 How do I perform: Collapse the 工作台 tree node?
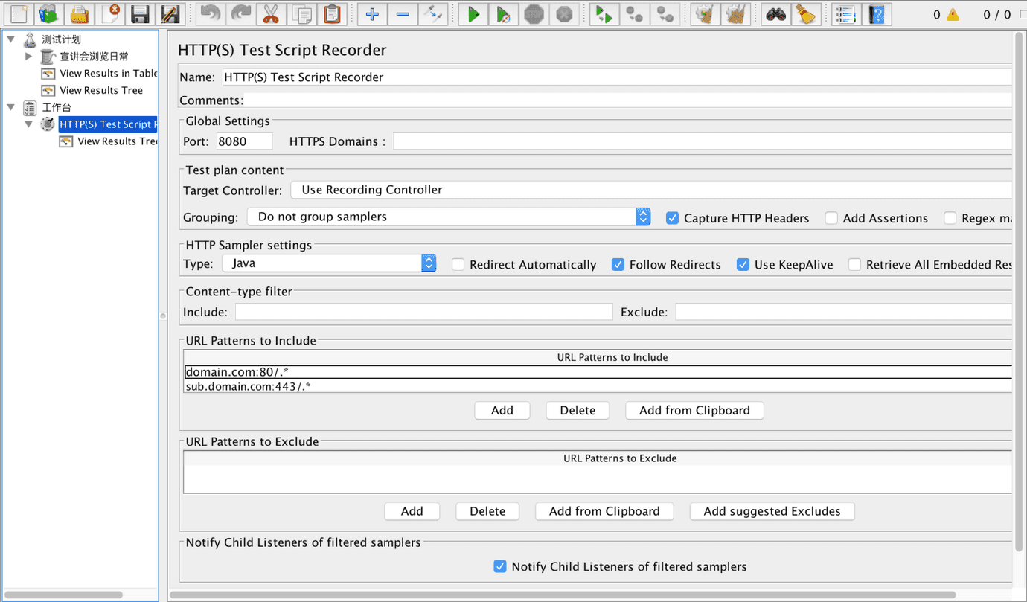10,107
